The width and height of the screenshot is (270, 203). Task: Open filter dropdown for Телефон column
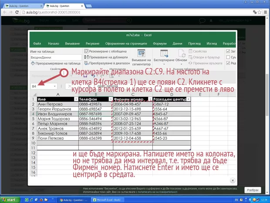111,99
